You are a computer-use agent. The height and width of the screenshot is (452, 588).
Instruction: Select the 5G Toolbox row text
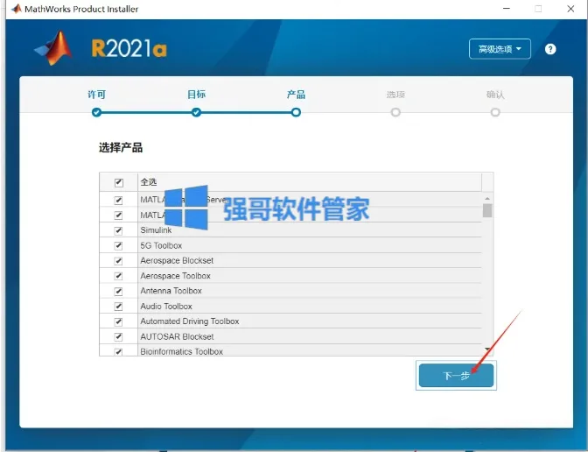(x=161, y=245)
